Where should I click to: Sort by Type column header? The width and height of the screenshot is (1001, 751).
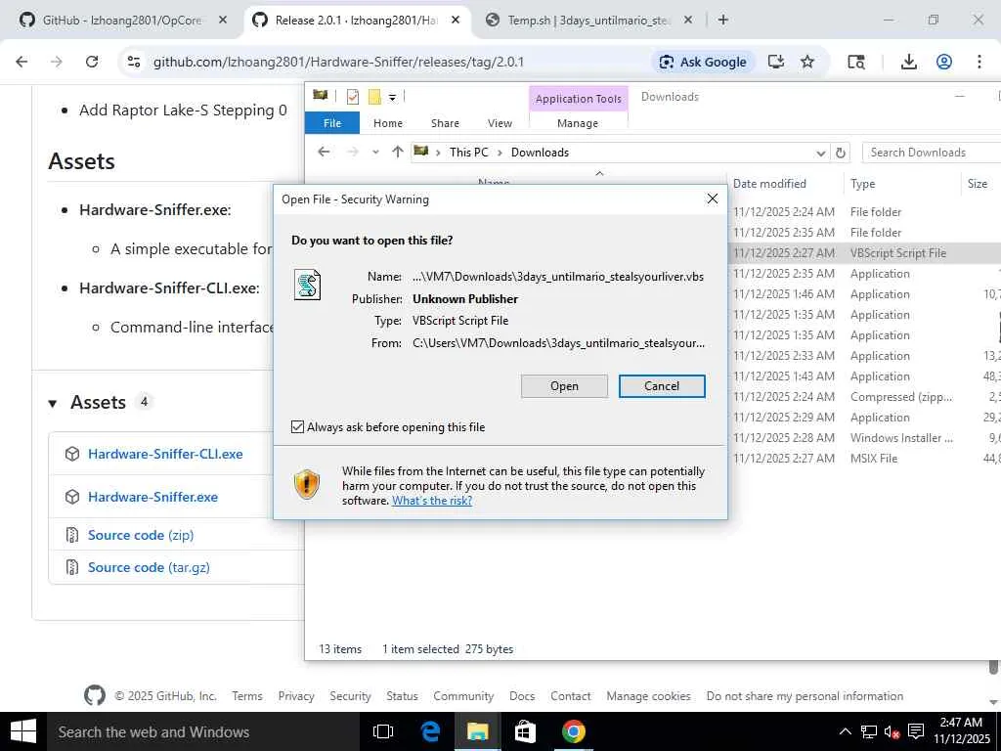[862, 183]
